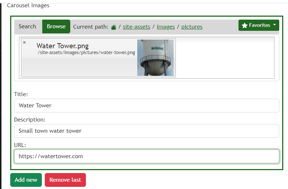The width and height of the screenshot is (288, 189).
Task: Click the Carousel Images heading
Action: tap(28, 5)
